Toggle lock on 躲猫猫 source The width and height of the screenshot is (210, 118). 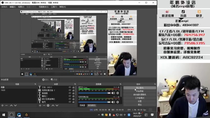pos(73,93)
